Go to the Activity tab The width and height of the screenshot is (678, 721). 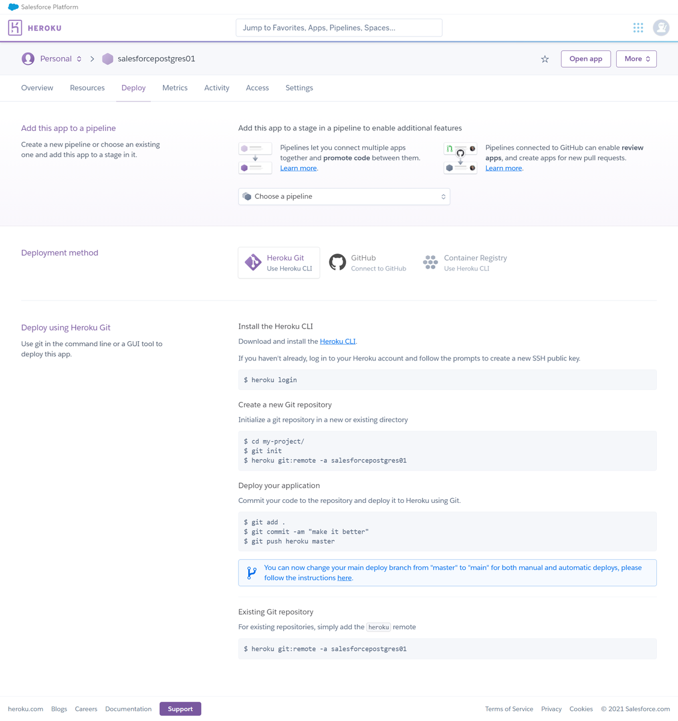217,88
